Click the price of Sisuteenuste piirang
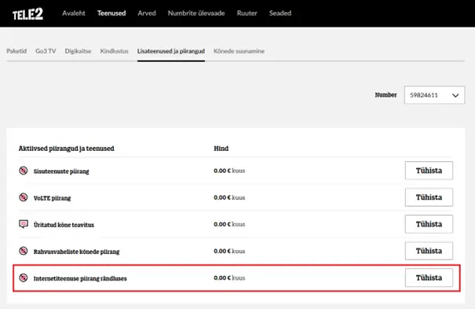 click(229, 171)
